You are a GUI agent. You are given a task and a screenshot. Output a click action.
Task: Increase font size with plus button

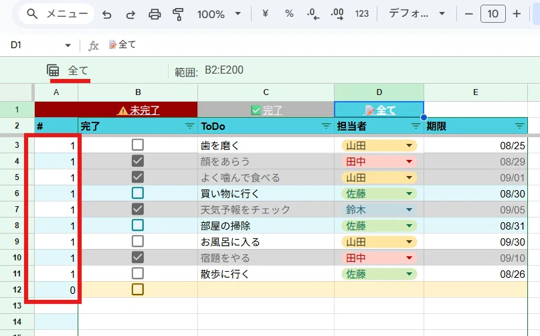tap(517, 14)
